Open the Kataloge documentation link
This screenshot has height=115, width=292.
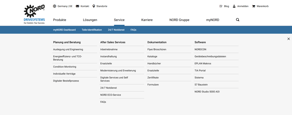tap(152, 56)
